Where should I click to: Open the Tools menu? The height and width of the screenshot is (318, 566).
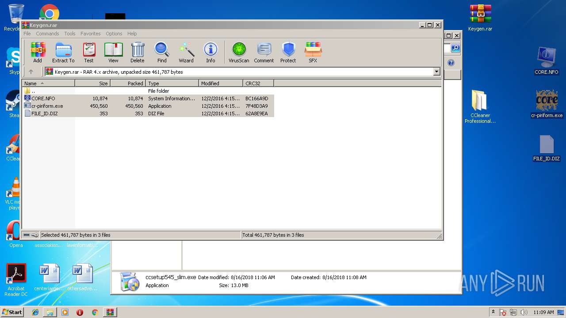coord(70,34)
